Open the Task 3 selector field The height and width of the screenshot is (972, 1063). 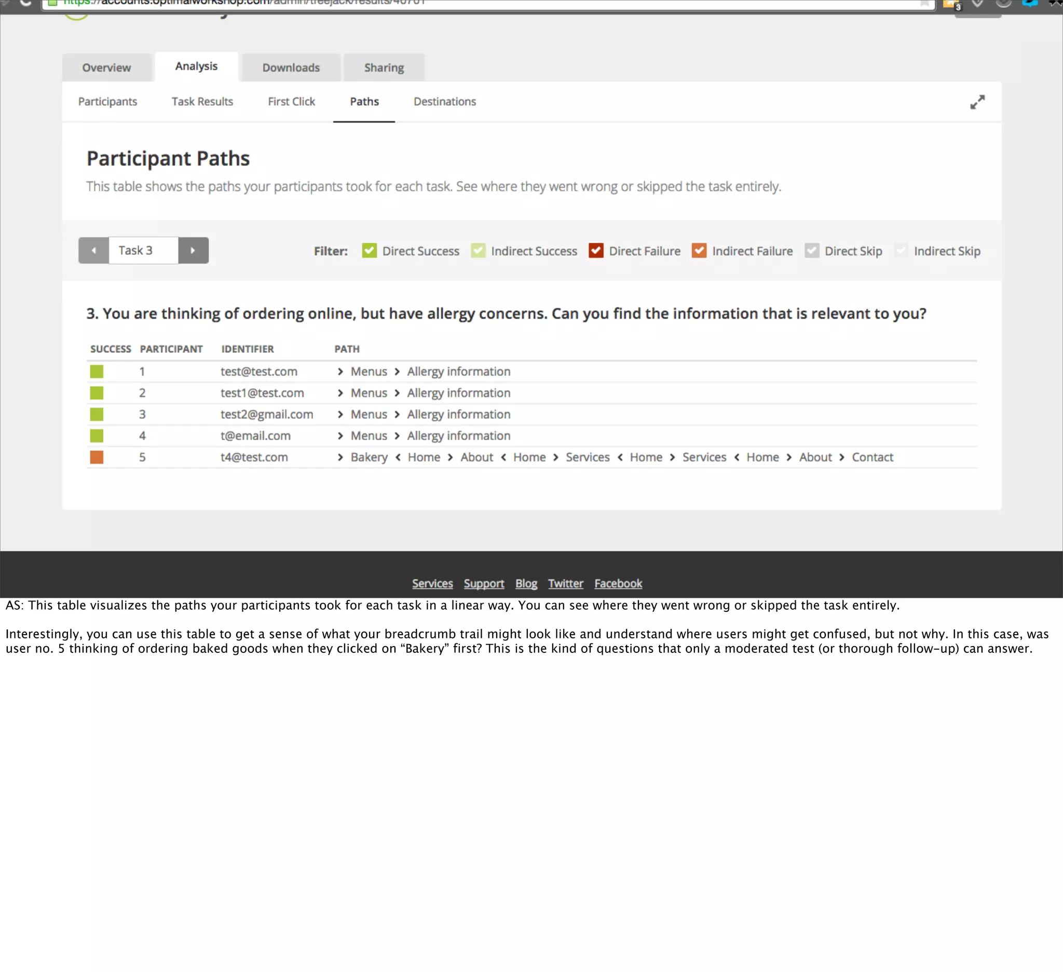(143, 250)
